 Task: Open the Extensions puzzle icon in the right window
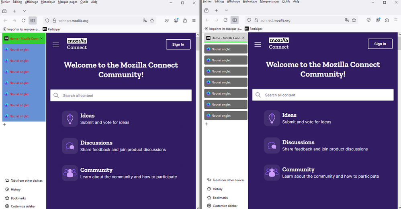387,20
